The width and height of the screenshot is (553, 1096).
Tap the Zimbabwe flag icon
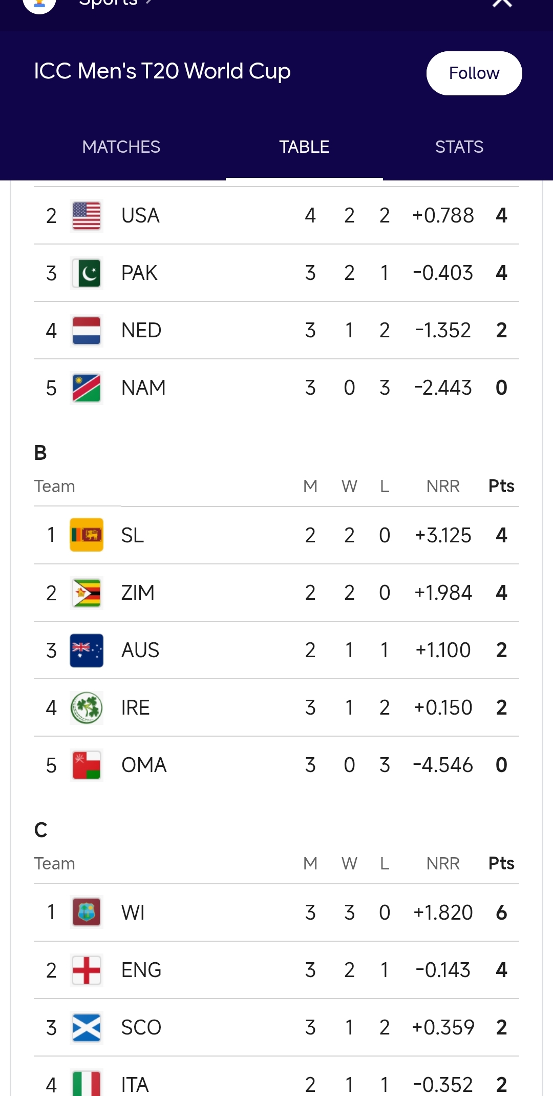click(87, 593)
